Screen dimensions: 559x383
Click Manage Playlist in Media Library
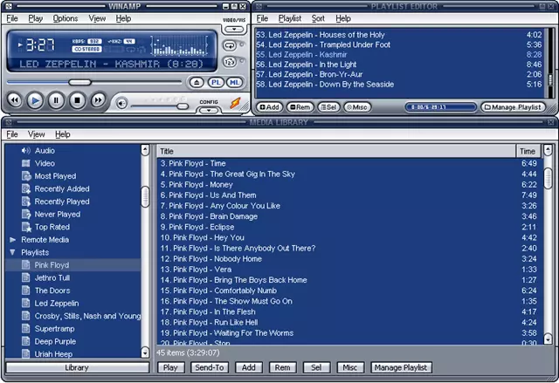401,367
